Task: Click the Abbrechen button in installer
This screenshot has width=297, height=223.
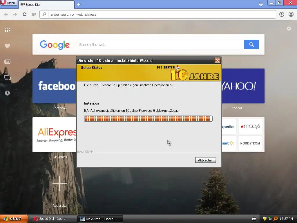Action: click(206, 160)
